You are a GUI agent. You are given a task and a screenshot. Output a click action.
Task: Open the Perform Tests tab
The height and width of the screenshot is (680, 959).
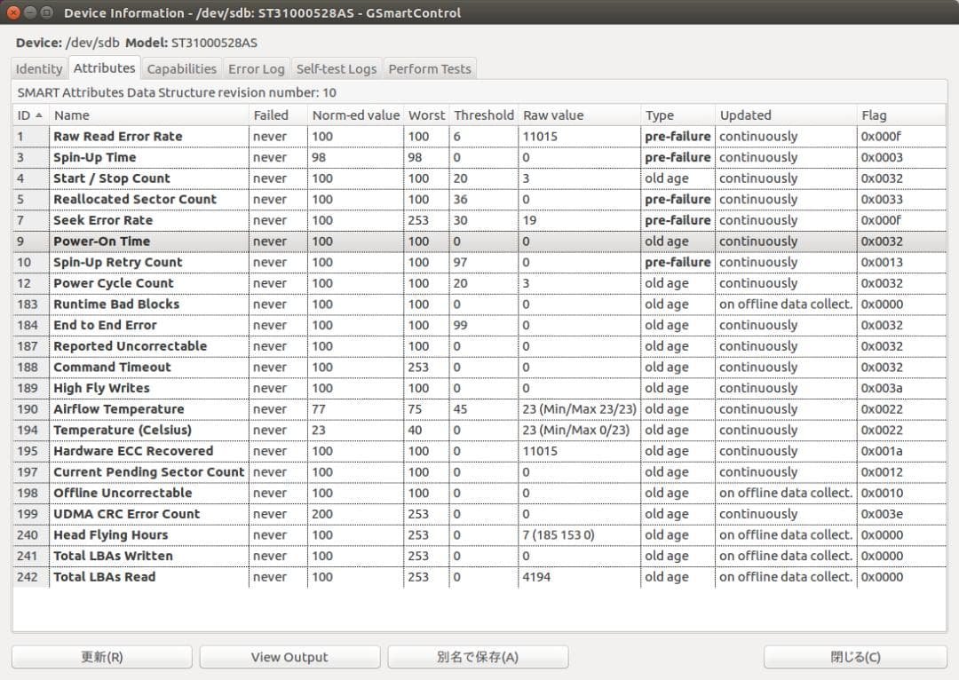pyautogui.click(x=430, y=69)
